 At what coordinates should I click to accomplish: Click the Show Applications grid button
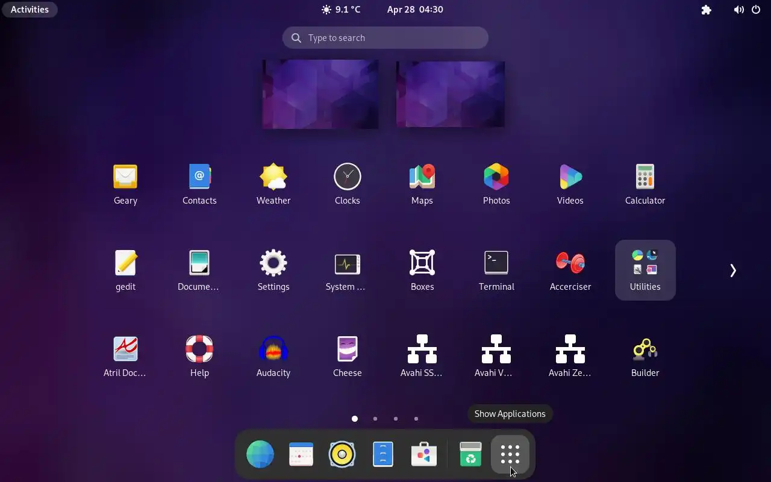510,454
